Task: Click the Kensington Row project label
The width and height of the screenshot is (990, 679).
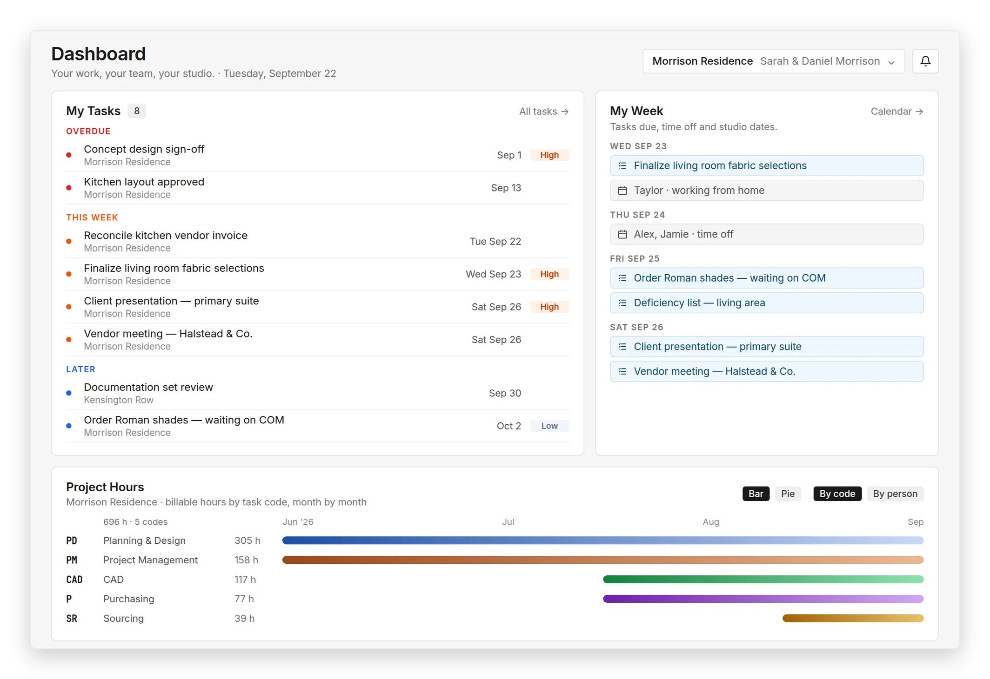Action: click(118, 400)
